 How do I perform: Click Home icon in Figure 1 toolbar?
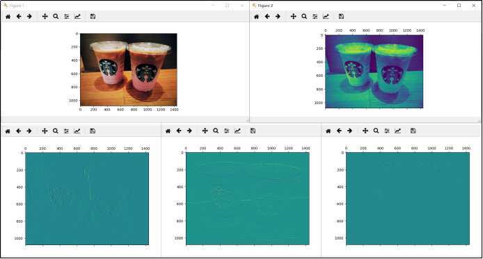tap(8, 17)
